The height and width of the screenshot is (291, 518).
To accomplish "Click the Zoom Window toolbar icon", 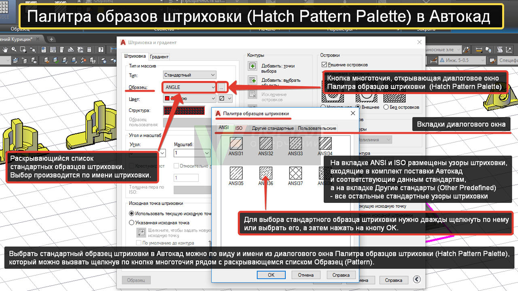I will [x=23, y=50].
